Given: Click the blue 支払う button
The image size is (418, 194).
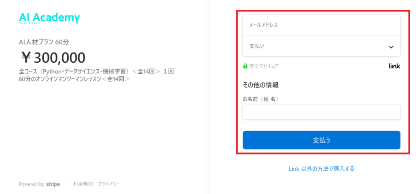Looking at the screenshot, I should 322,140.
